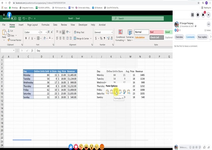
Task: Toggle Italic formatting
Action: 29,38
